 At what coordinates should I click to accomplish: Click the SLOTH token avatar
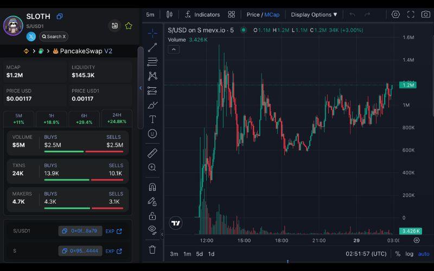pos(13,25)
